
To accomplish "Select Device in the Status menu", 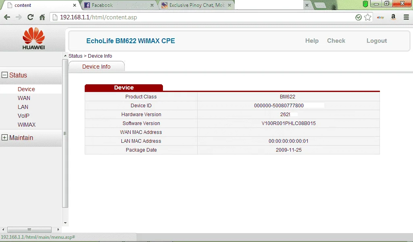I will click(x=26, y=89).
